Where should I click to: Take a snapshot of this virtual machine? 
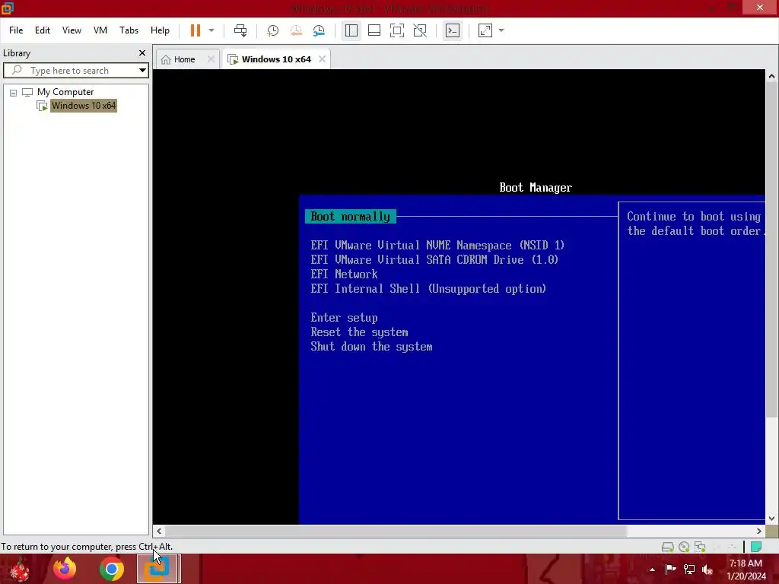pos(273,30)
